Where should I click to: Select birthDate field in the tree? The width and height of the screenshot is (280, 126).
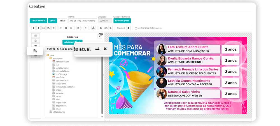point(60,77)
